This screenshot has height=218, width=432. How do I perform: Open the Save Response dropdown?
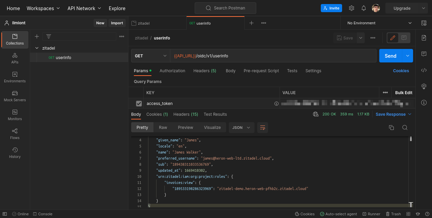click(x=393, y=114)
